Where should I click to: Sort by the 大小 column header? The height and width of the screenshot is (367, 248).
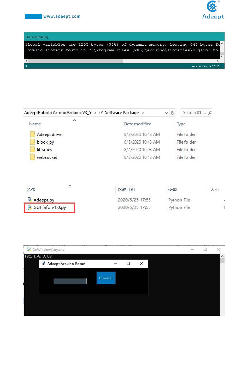tap(215, 189)
